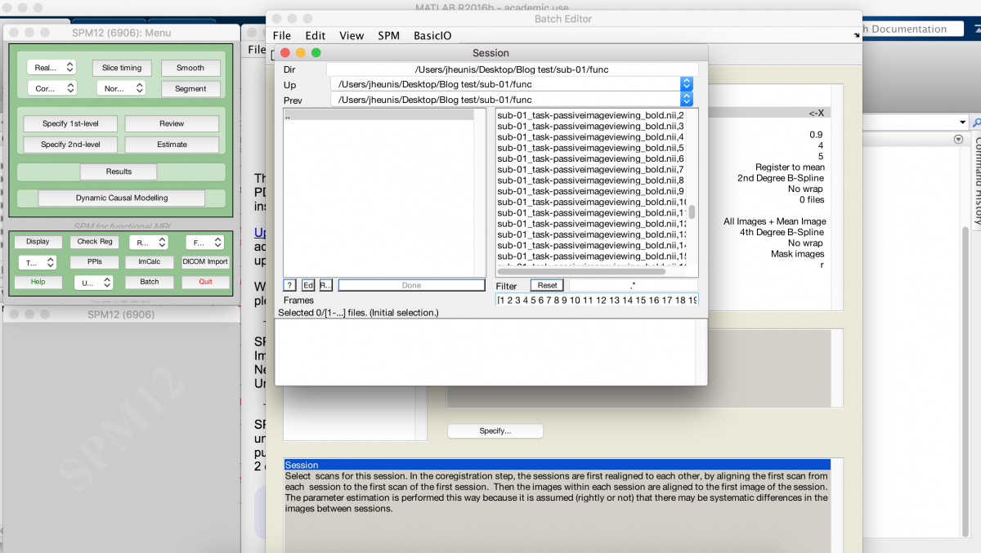Click the 'Register to mean' value in Batch Editor
This screenshot has width=981, height=553.
pos(789,167)
